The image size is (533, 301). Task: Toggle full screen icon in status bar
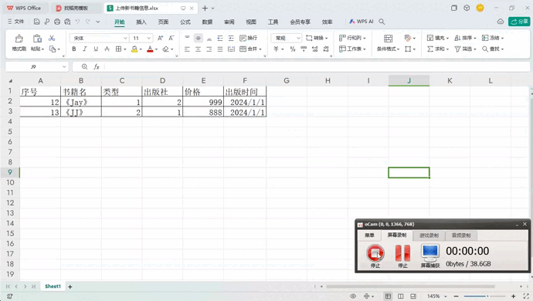(x=526, y=296)
